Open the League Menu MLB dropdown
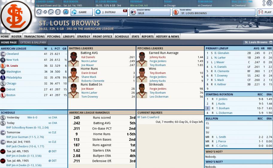 (150, 12)
